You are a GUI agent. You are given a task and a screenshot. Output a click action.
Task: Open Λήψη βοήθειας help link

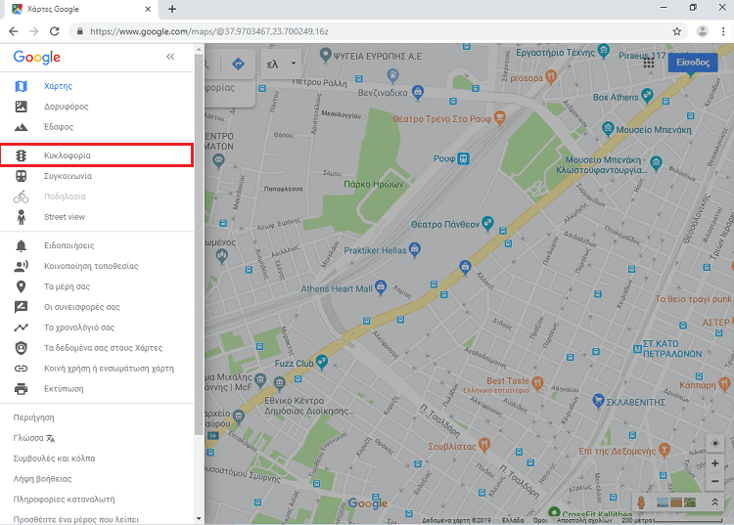click(43, 479)
